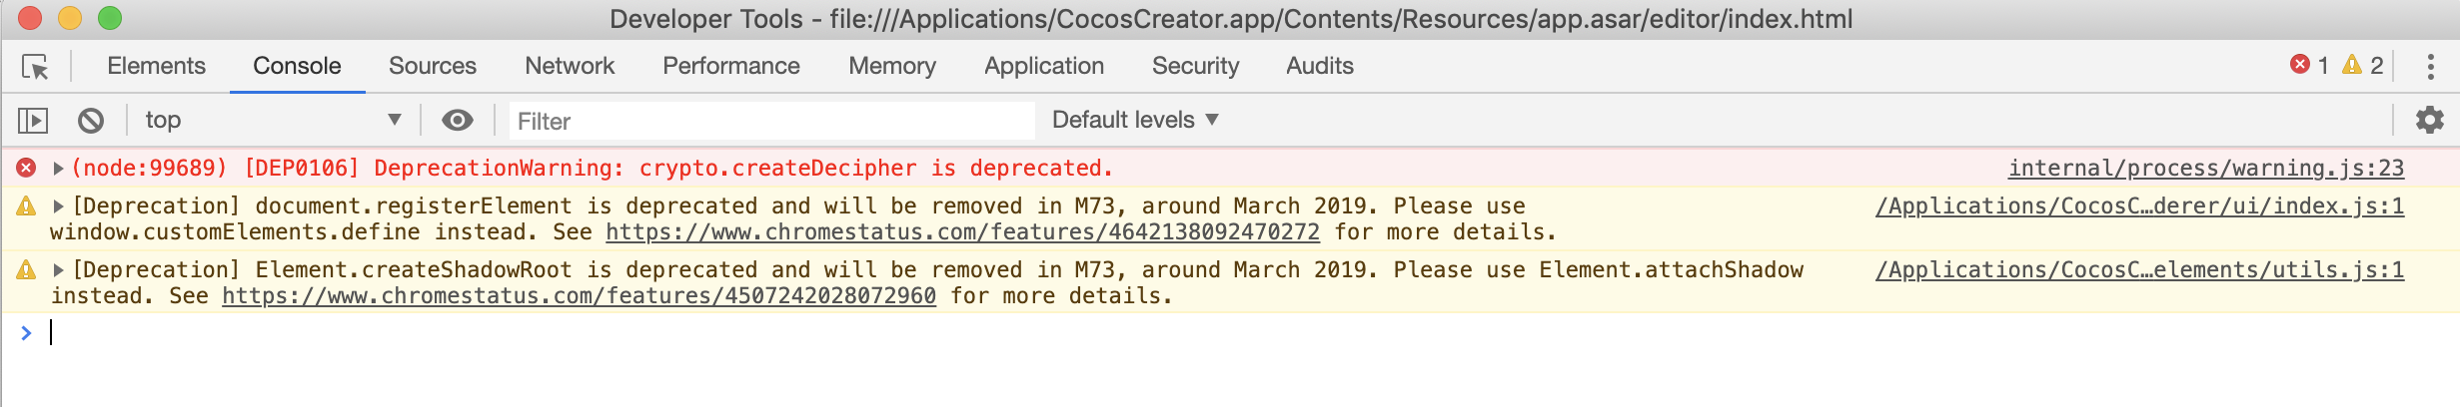Switch to the Network tab
Viewport: 2460px width, 407px height.
tap(570, 66)
